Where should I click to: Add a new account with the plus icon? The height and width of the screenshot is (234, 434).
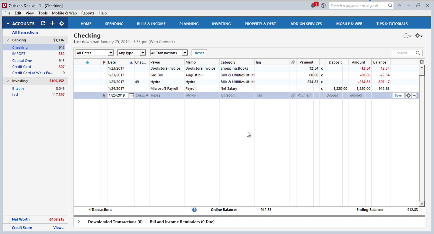pos(52,23)
